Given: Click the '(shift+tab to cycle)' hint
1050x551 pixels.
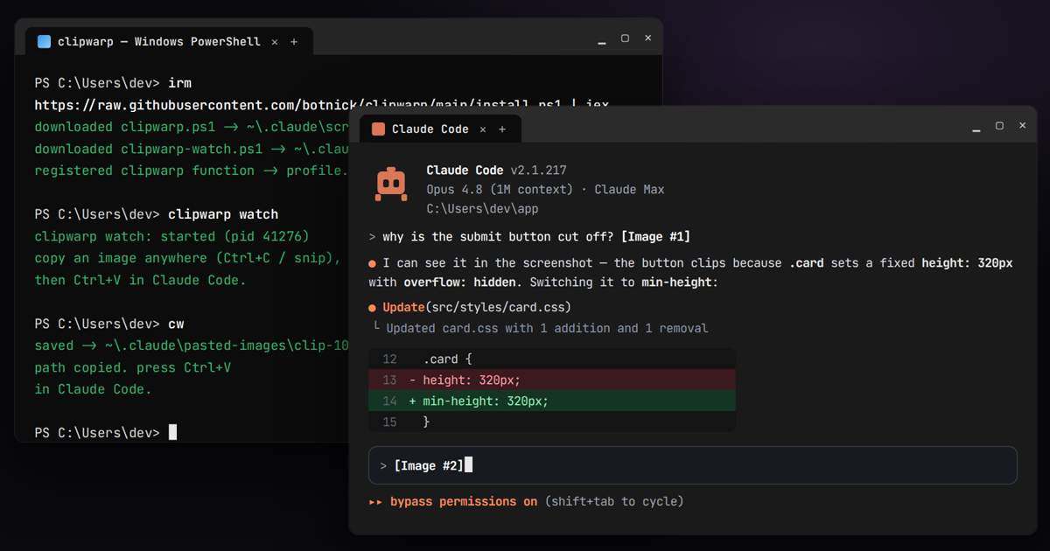Looking at the screenshot, I should (614, 502).
